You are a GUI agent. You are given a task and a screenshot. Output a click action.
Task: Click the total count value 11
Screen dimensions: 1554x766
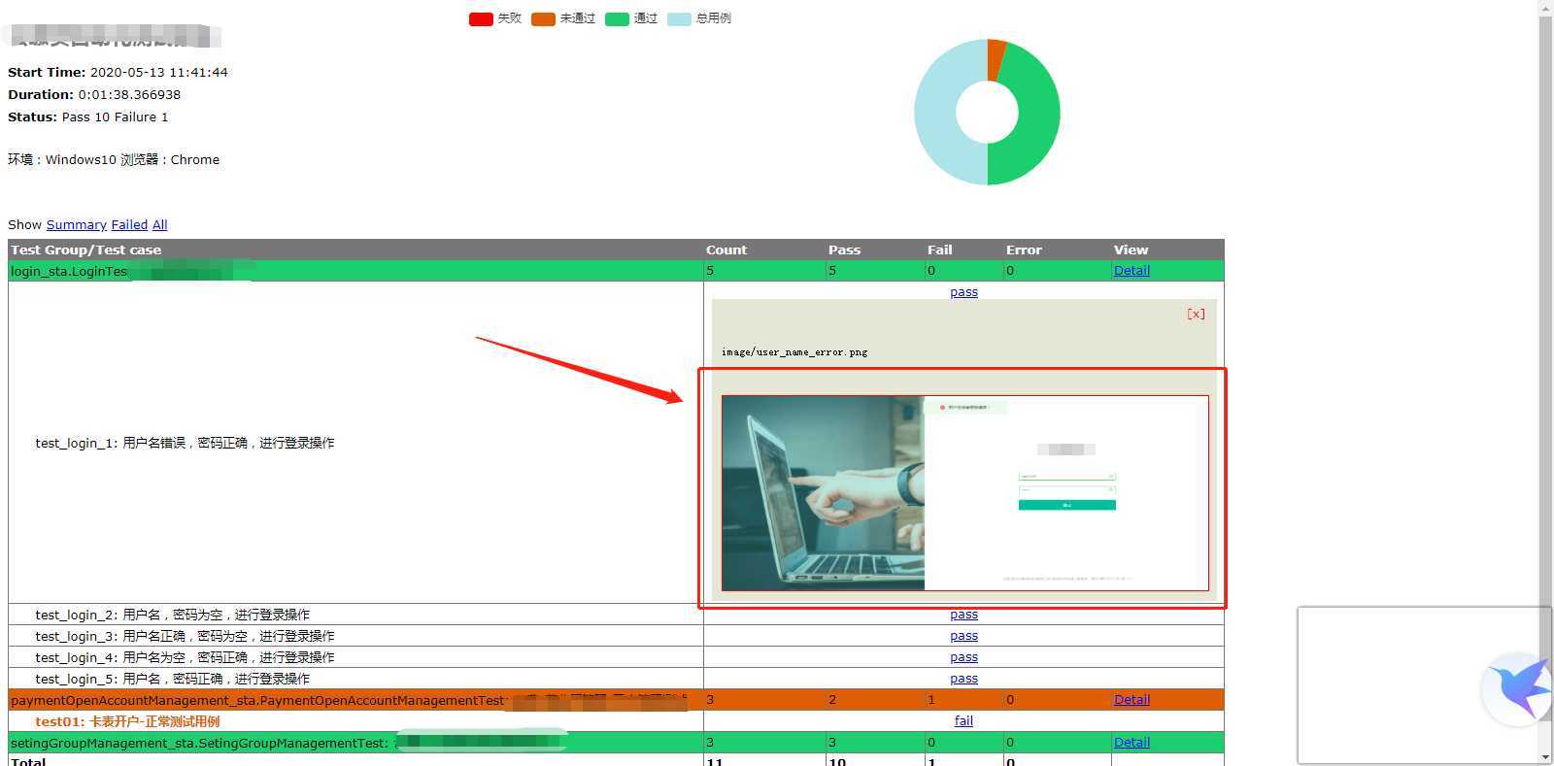click(714, 761)
